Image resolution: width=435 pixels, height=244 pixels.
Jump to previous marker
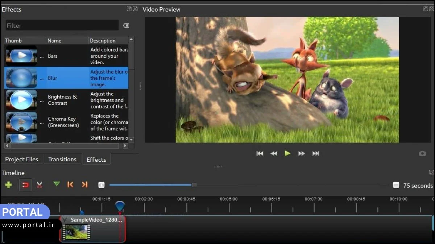coord(70,185)
